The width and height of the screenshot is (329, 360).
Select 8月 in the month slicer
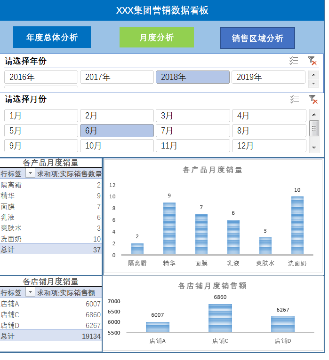pyautogui.click(x=269, y=131)
